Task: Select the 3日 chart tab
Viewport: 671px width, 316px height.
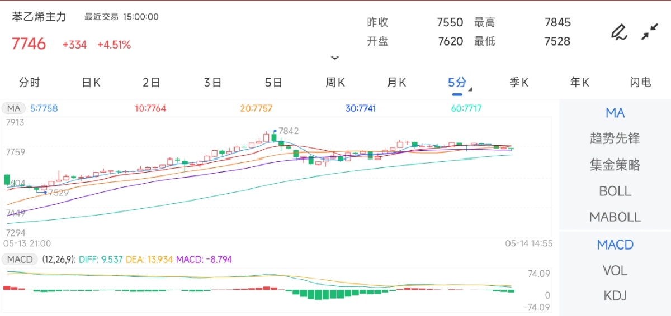Action: (x=212, y=83)
